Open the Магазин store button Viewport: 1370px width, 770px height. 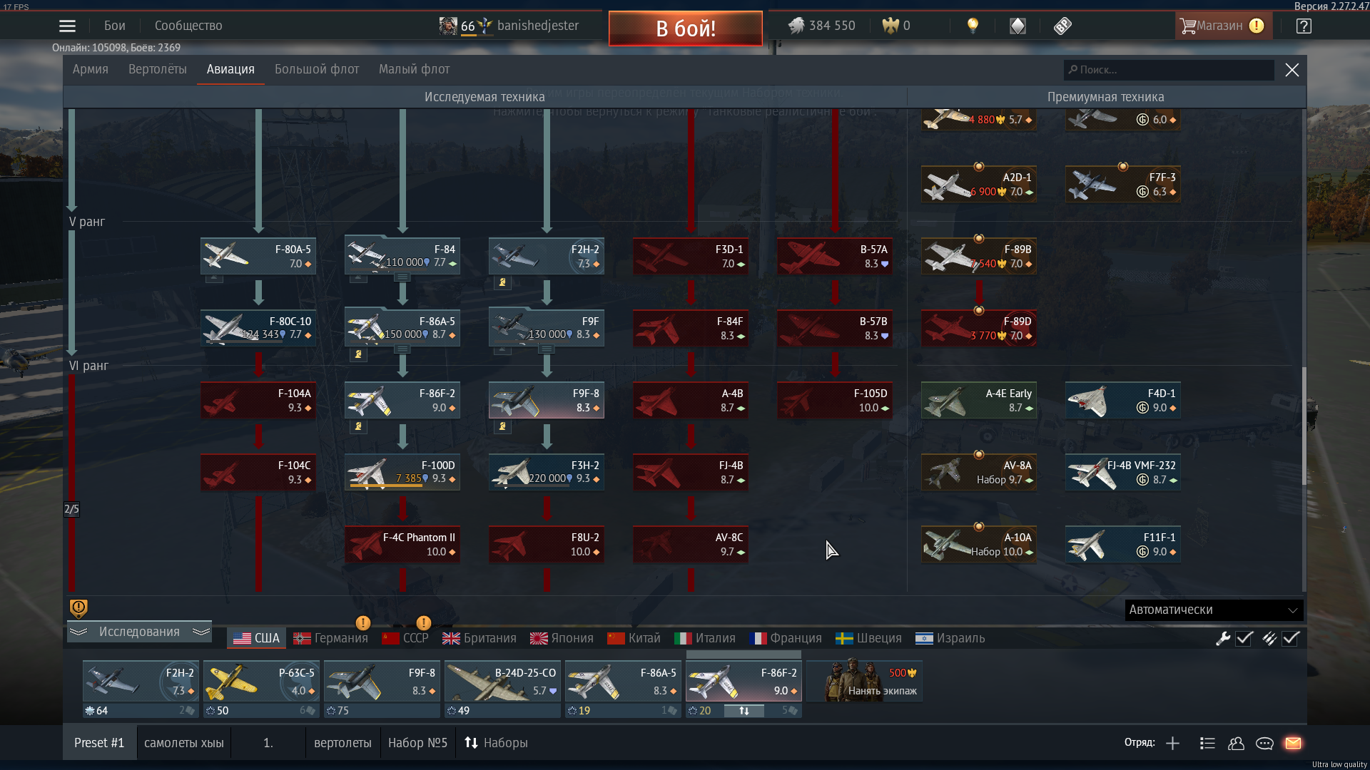1223,26
